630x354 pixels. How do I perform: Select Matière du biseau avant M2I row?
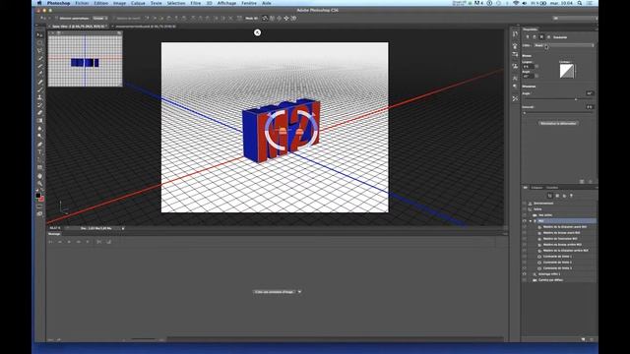(x=561, y=233)
